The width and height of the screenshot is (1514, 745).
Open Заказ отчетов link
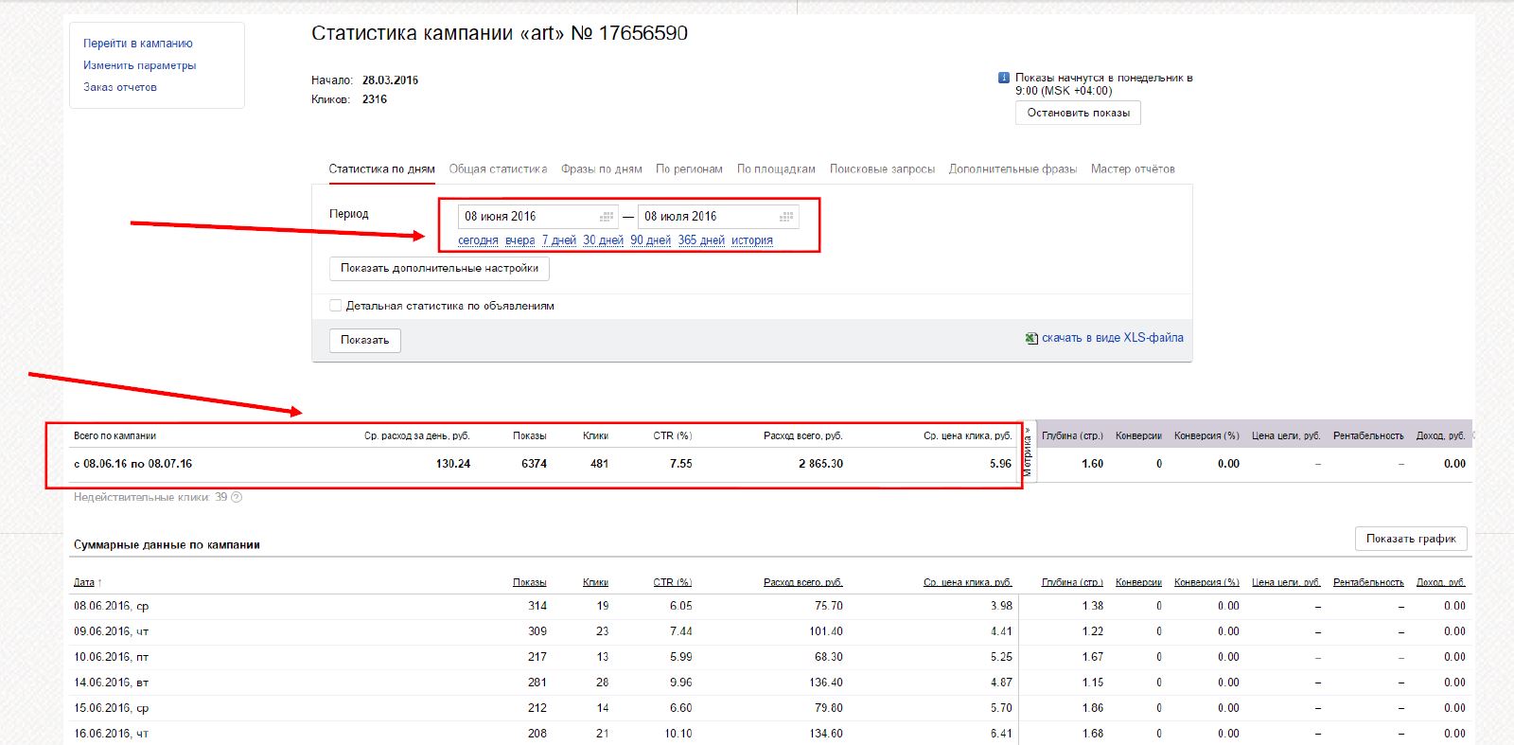(x=120, y=87)
